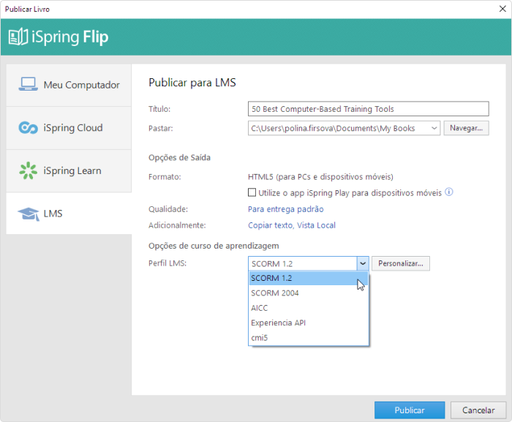Click the laptop icon for Meu Computador
Screen dimensions: 512x422
point(28,84)
